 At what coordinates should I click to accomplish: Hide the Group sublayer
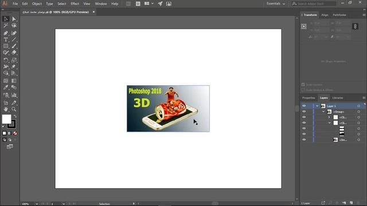304,112
